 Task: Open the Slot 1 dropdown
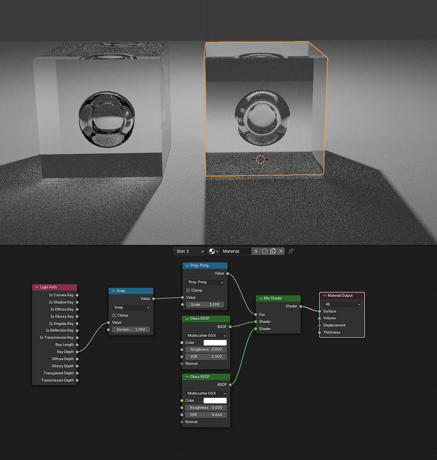[x=189, y=251]
